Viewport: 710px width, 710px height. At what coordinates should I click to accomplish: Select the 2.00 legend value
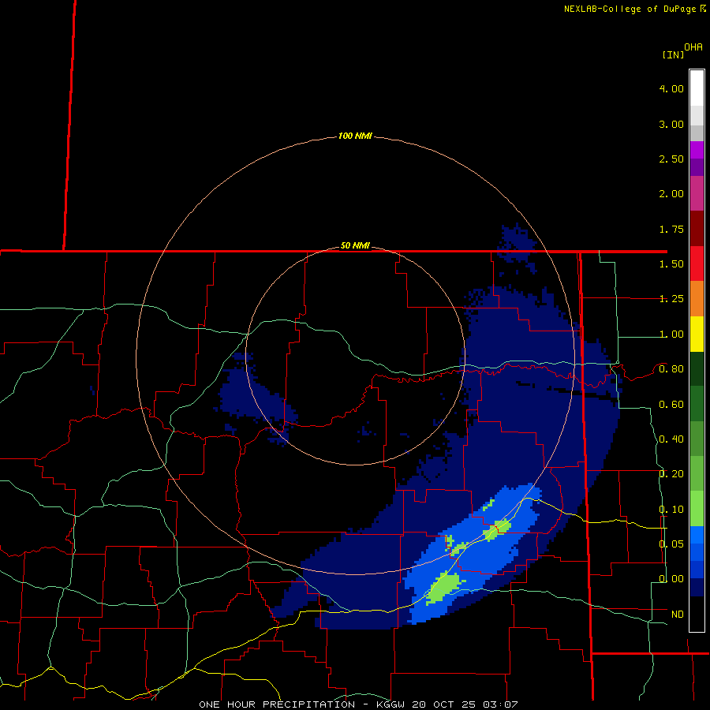click(x=671, y=194)
